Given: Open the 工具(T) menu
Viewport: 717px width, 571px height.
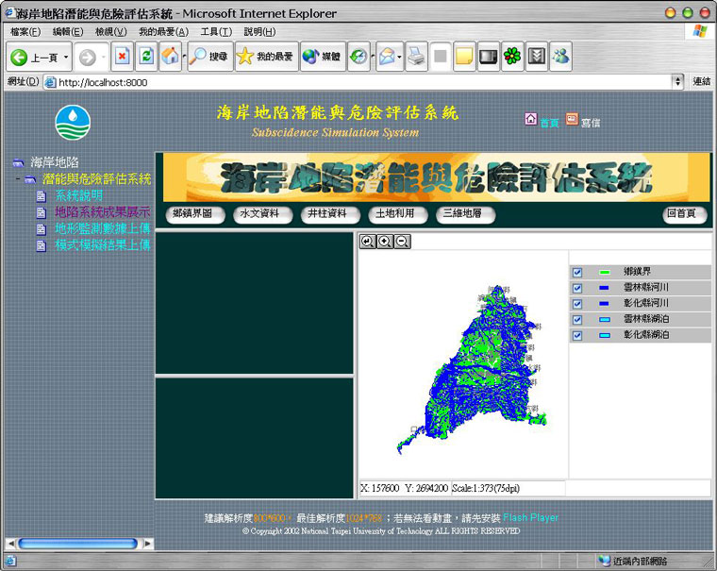Looking at the screenshot, I should coord(215,32).
